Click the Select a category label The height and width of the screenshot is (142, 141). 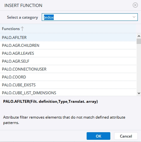tap(22, 17)
